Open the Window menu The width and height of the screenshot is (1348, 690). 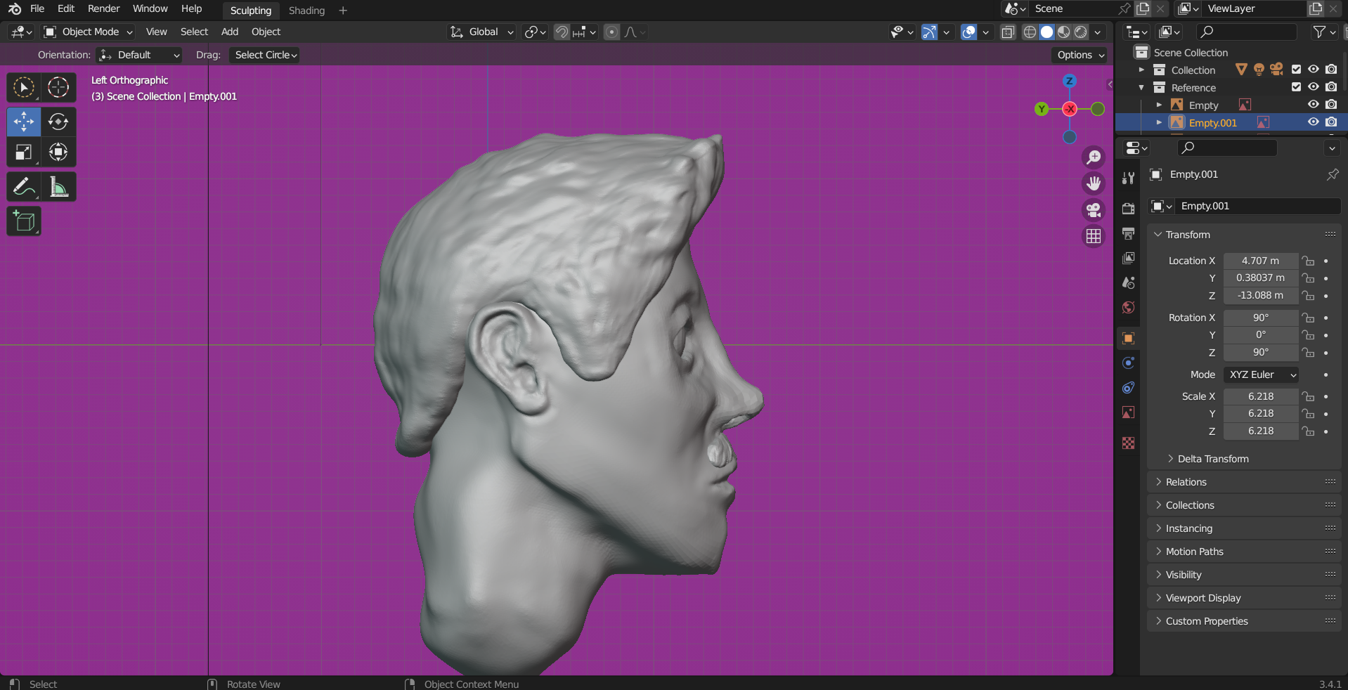[x=150, y=8]
